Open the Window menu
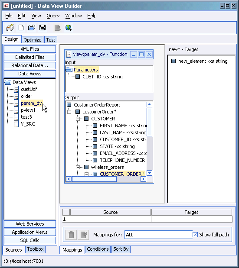 pos(73,16)
